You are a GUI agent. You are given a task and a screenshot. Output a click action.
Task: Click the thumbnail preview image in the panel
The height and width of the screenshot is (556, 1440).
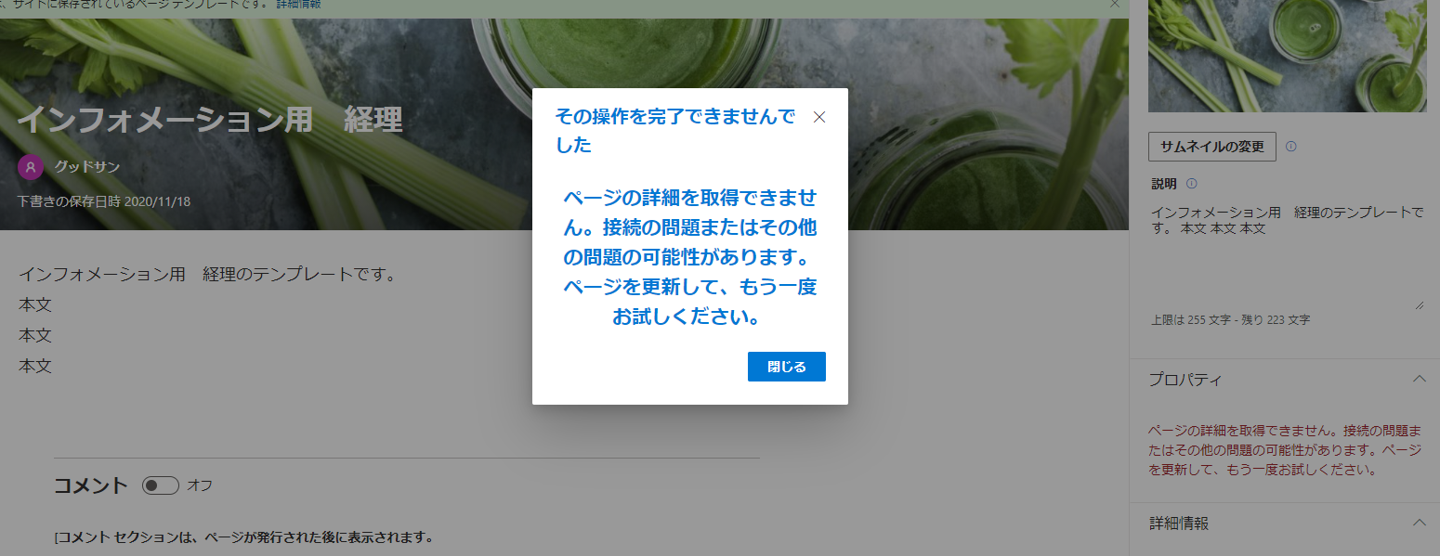click(x=1288, y=56)
